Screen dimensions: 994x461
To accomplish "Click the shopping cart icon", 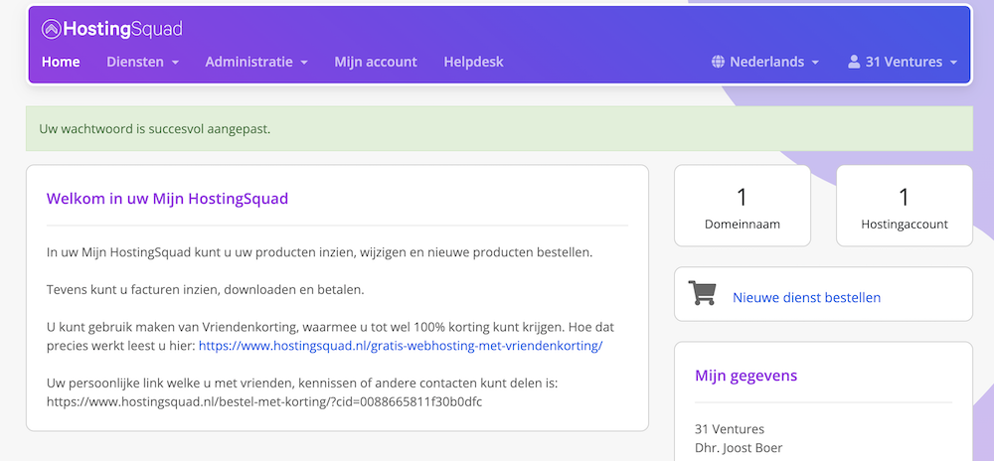I will point(702,294).
